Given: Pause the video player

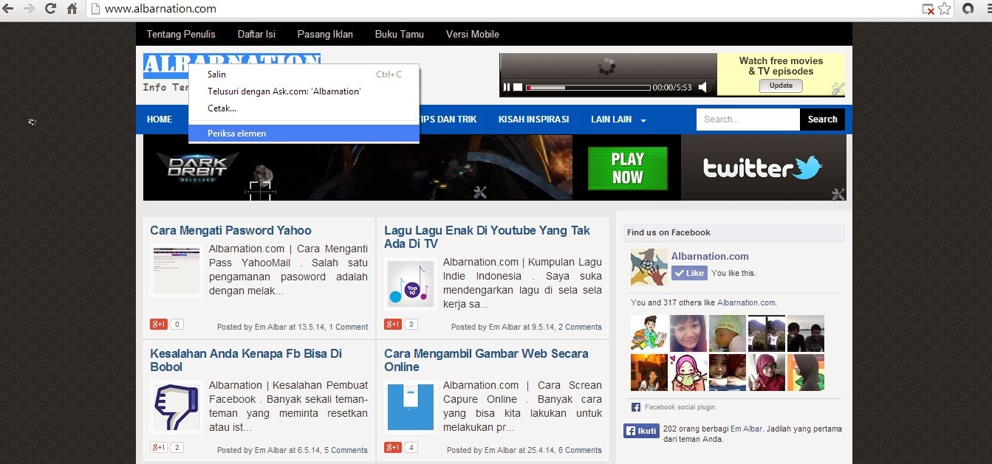Looking at the screenshot, I should pos(507,87).
